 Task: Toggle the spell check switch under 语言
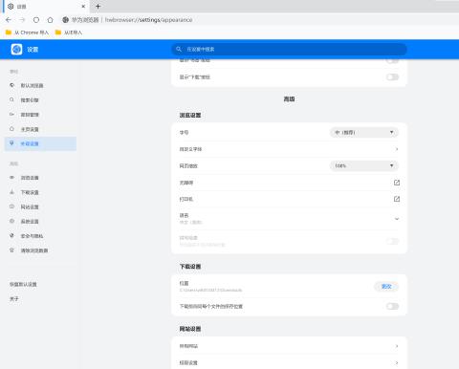[392, 241]
